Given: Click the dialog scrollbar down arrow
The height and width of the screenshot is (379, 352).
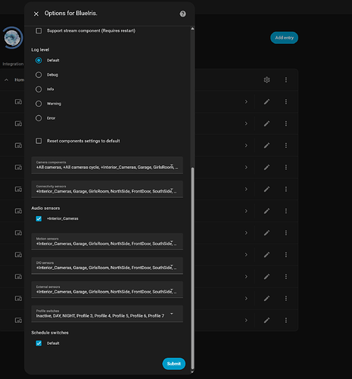Looking at the screenshot, I should point(192,372).
